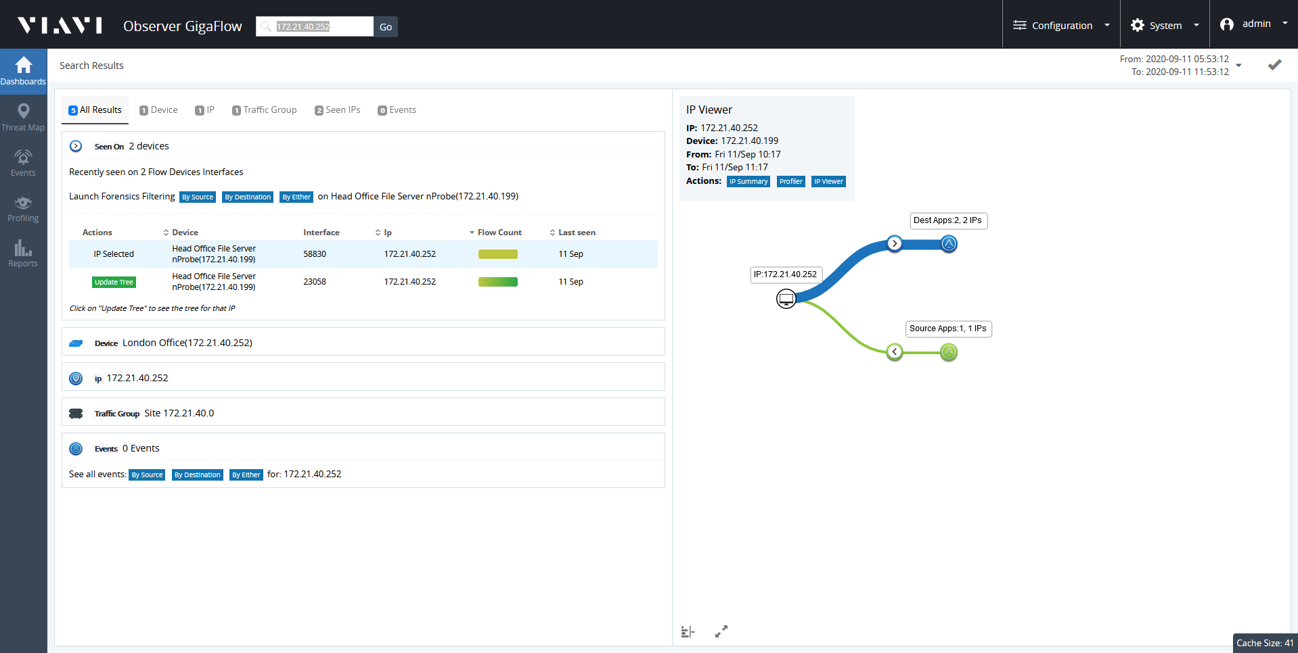This screenshot has width=1298, height=653.
Task: Switch to the Traffic Group tab
Action: coord(265,110)
